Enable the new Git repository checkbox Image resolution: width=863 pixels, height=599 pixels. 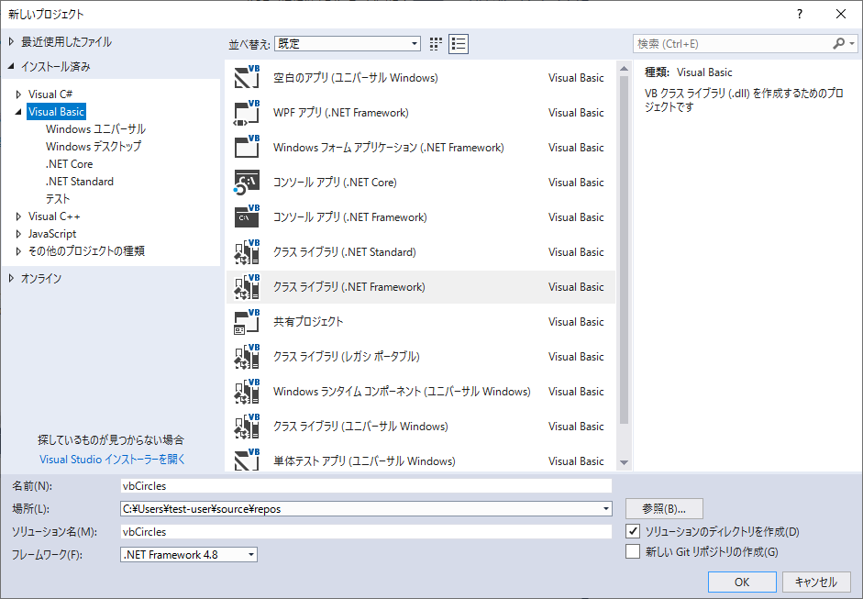[633, 551]
